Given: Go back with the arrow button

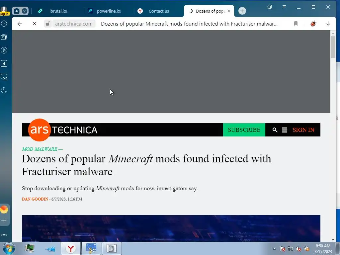Looking at the screenshot, I should coord(20,24).
